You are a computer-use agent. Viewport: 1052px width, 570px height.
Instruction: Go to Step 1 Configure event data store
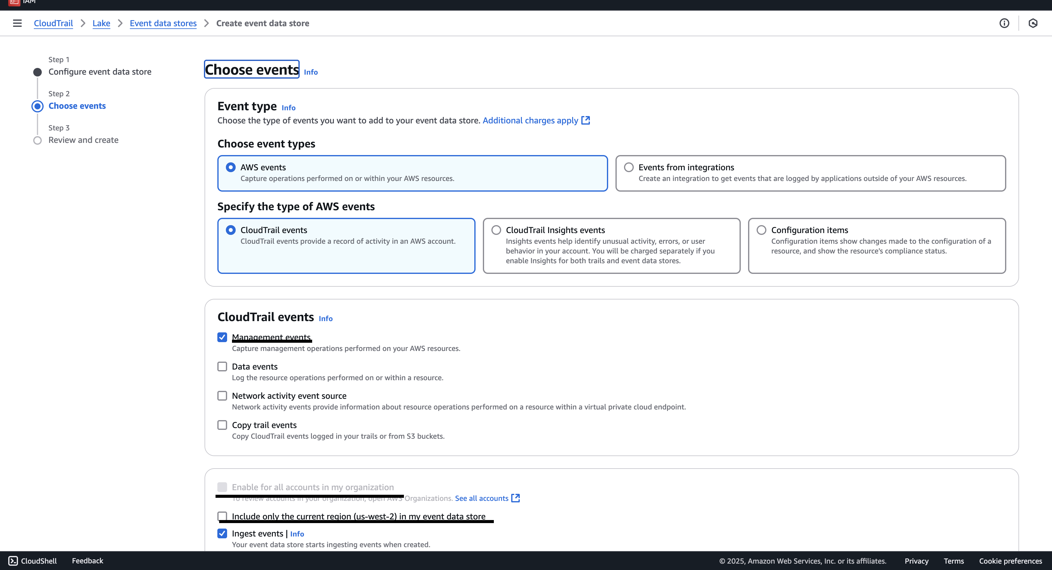[100, 72]
